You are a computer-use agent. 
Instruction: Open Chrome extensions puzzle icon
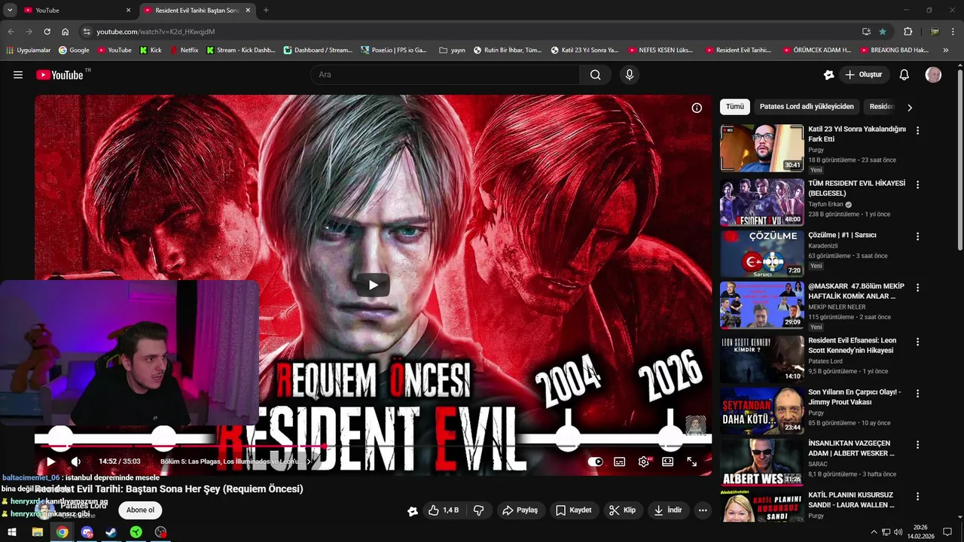coord(908,32)
